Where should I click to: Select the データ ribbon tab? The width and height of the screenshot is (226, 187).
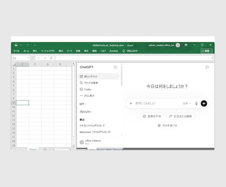[69, 51]
